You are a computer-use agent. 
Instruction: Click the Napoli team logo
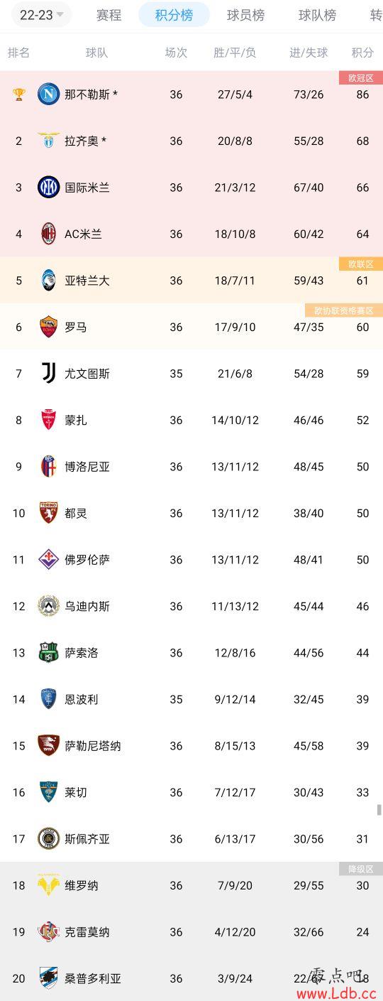click(48, 94)
